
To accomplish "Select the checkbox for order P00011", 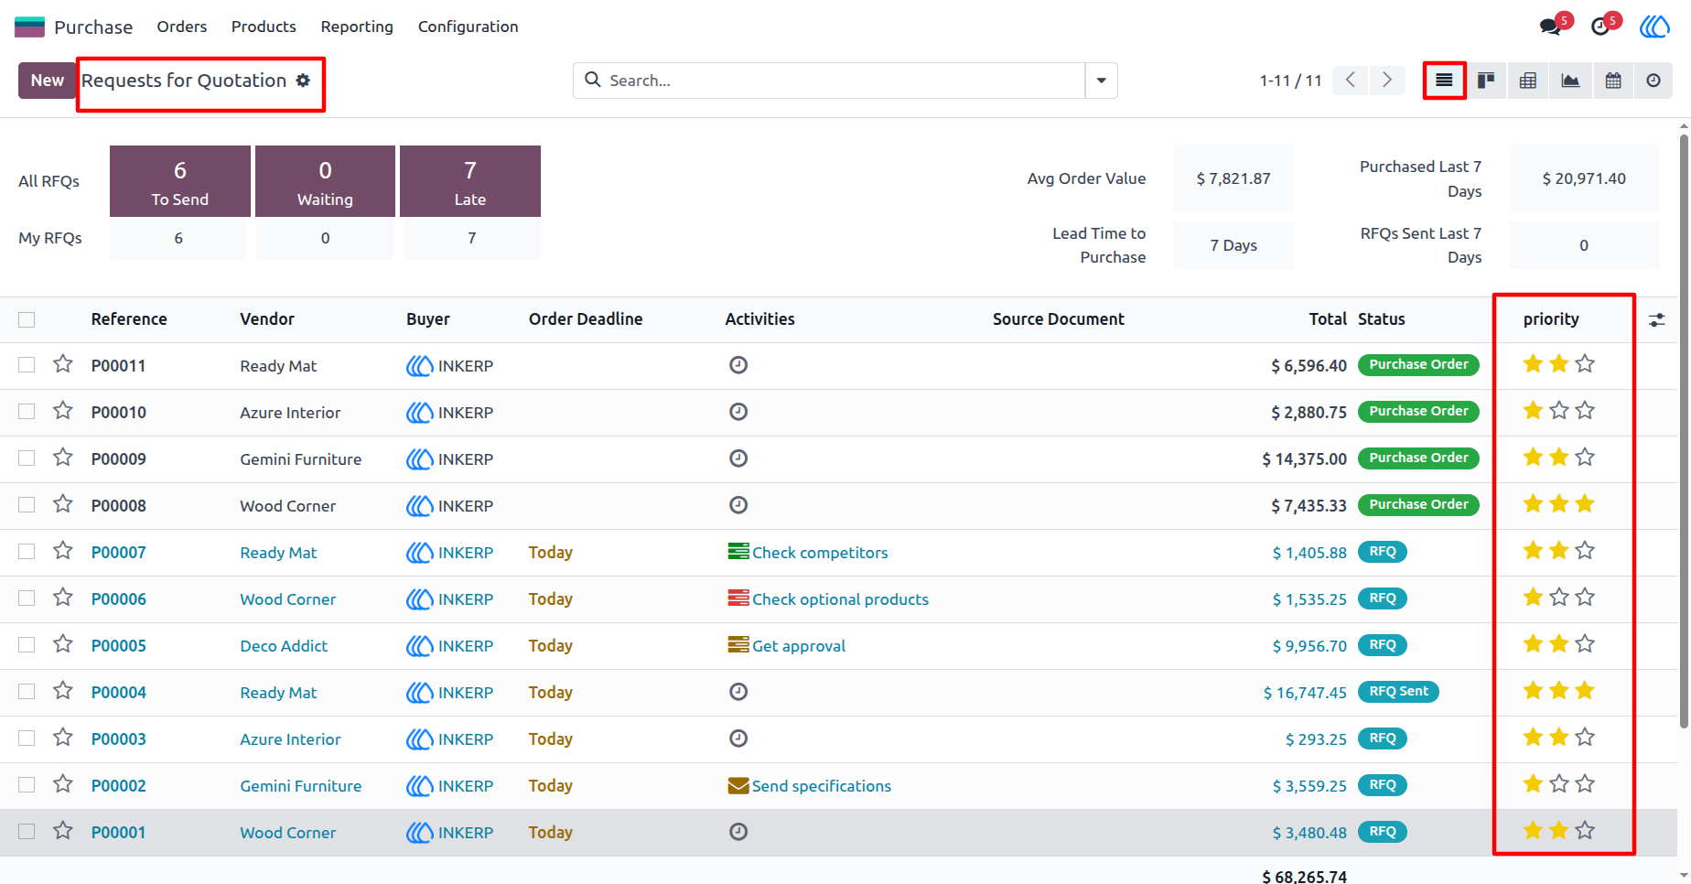I will pos(27,365).
